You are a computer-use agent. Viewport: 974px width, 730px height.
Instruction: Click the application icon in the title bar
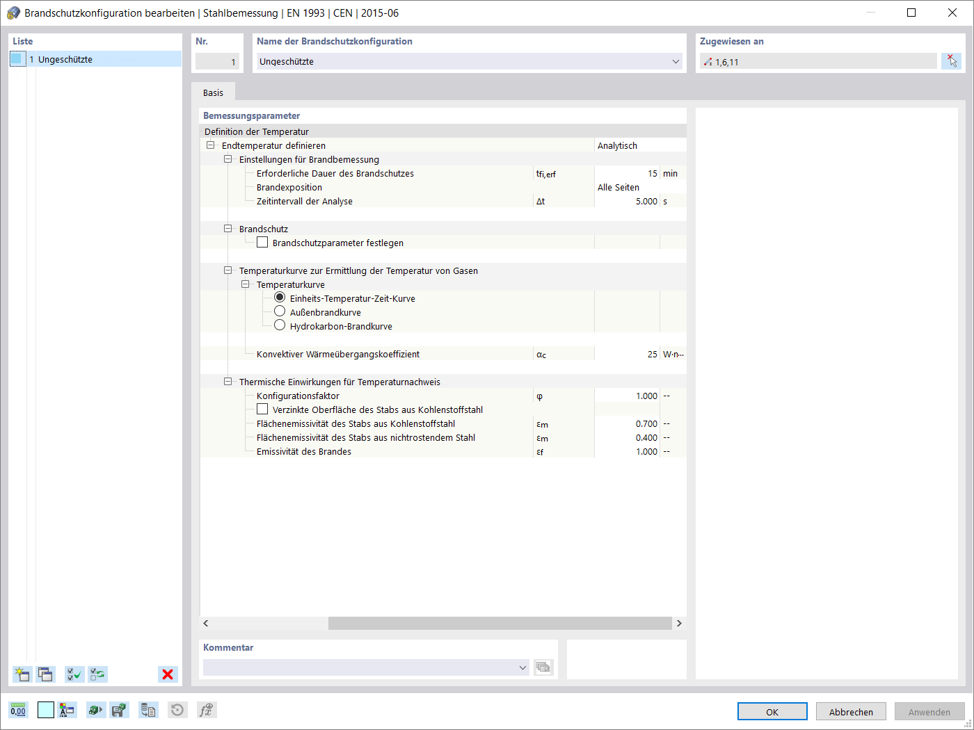(x=13, y=13)
